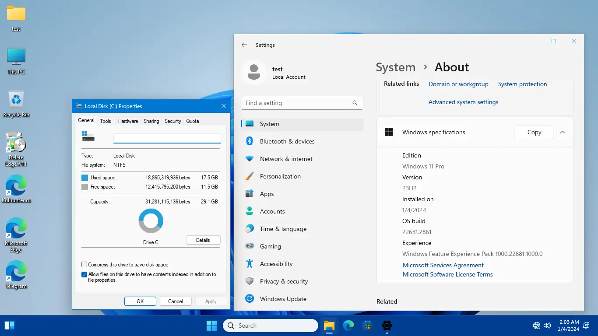Open Apps settings category

point(302,194)
